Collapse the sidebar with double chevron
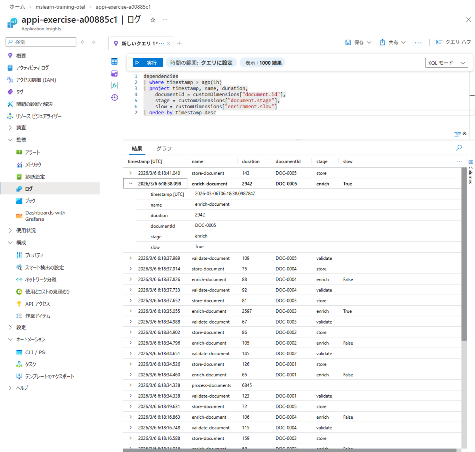 pos(93,42)
